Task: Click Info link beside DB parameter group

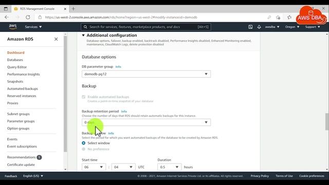Action: pyautogui.click(x=118, y=67)
